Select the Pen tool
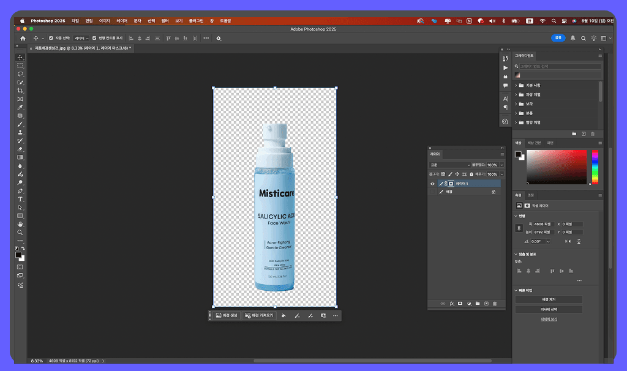 click(20, 191)
